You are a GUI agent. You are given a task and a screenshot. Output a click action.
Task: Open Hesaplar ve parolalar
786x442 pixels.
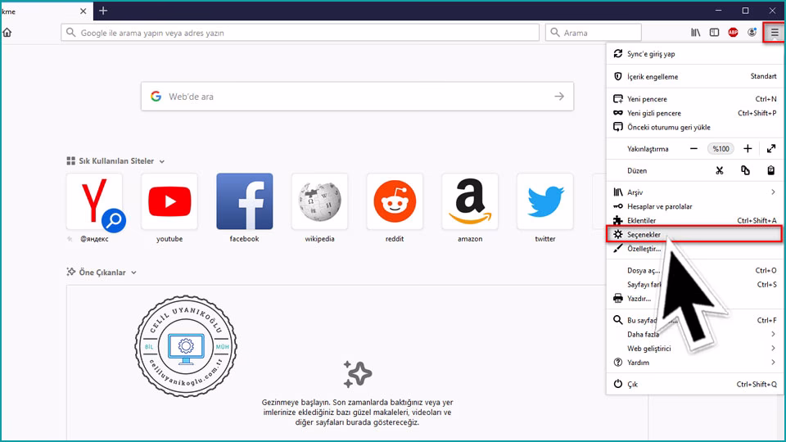(x=693, y=206)
